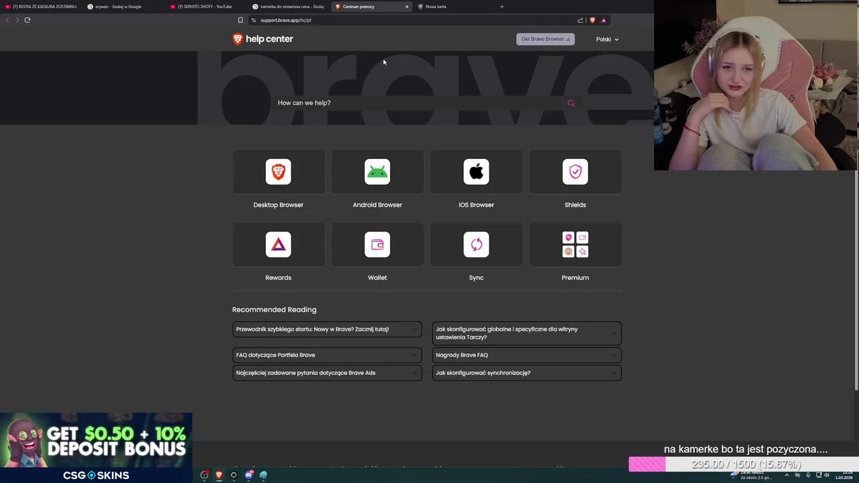The image size is (859, 483).
Task: Open the first taskbar app with red badge
Action: coord(204,475)
